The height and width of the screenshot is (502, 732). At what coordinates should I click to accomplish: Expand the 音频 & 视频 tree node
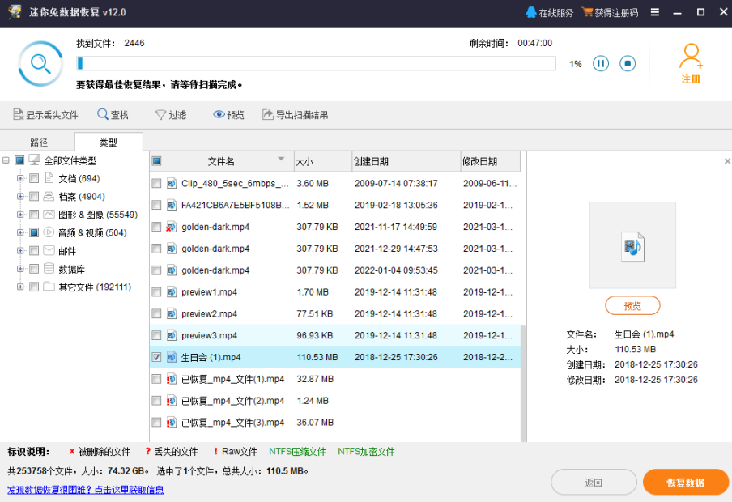pyautogui.click(x=20, y=232)
